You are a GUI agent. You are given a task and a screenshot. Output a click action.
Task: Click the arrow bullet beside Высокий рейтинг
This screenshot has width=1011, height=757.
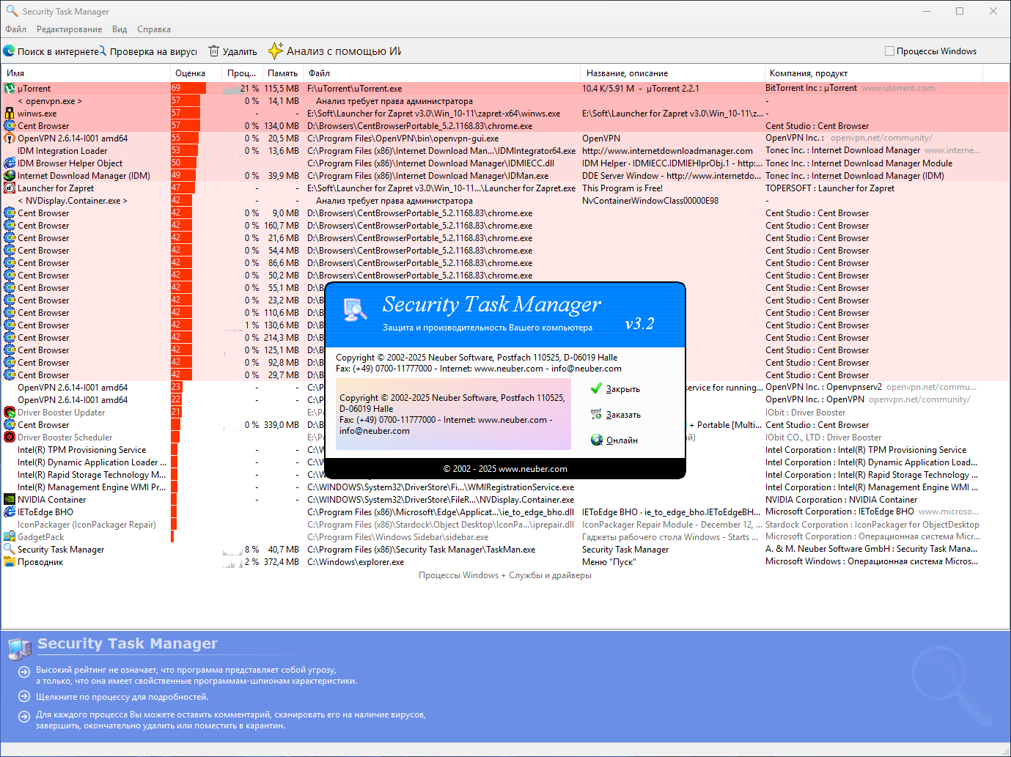(24, 671)
